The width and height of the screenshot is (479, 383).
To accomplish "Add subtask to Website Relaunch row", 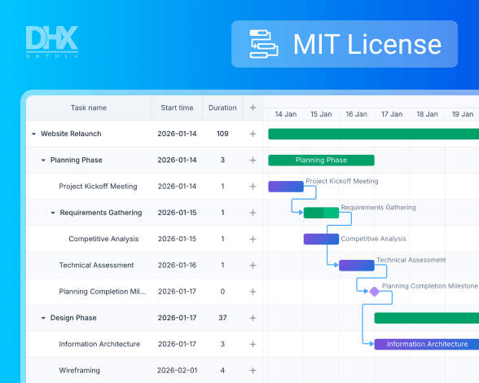I will [x=253, y=134].
